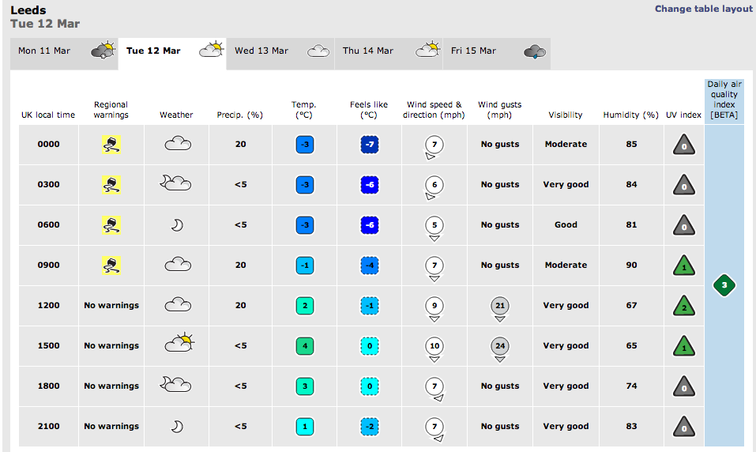Click the ice warning icon at 0000
The width and height of the screenshot is (756, 452).
tap(111, 145)
